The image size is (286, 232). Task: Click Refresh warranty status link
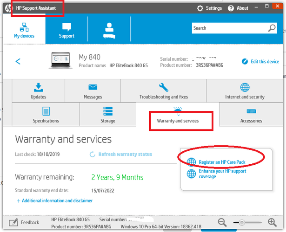pos(125,155)
